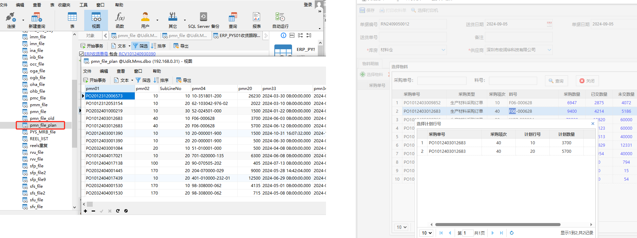Image resolution: width=637 pixels, height=238 pixels.
Task: Select the 函数 function icon
Action: [x=120, y=17]
